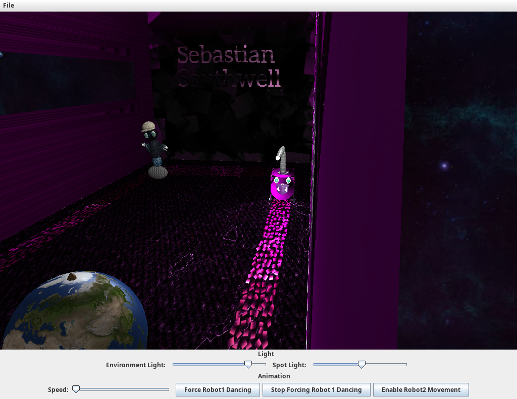
Task: Click the 'Sebastian Southwell' wall text
Action: pyautogui.click(x=229, y=67)
